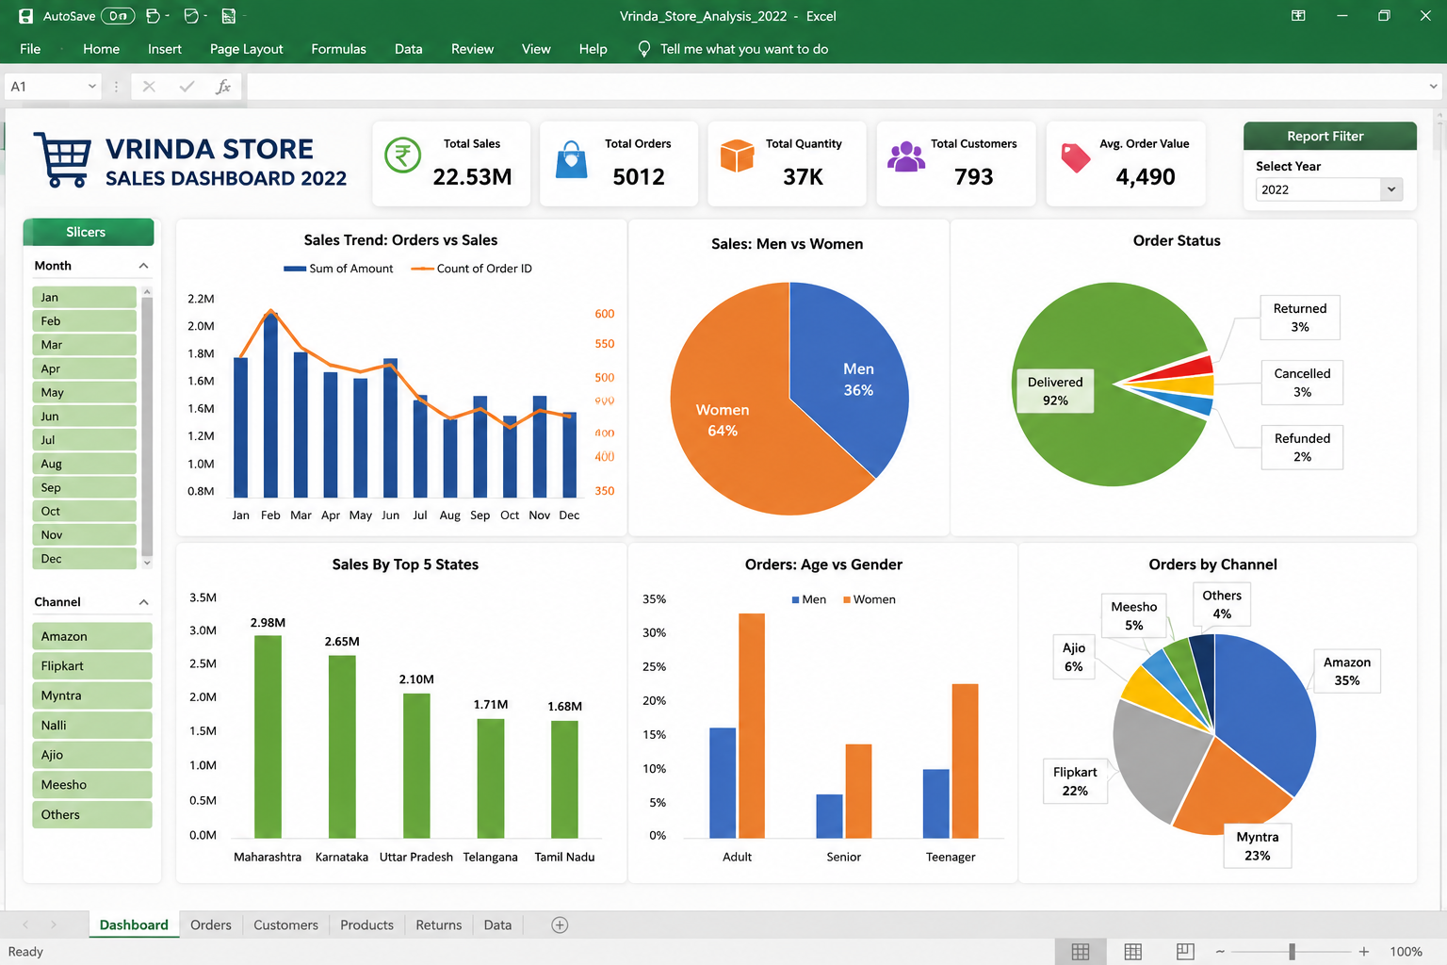This screenshot has height=965, width=1447.
Task: Click the formula bar Enter checkmark icon
Action: 187,87
